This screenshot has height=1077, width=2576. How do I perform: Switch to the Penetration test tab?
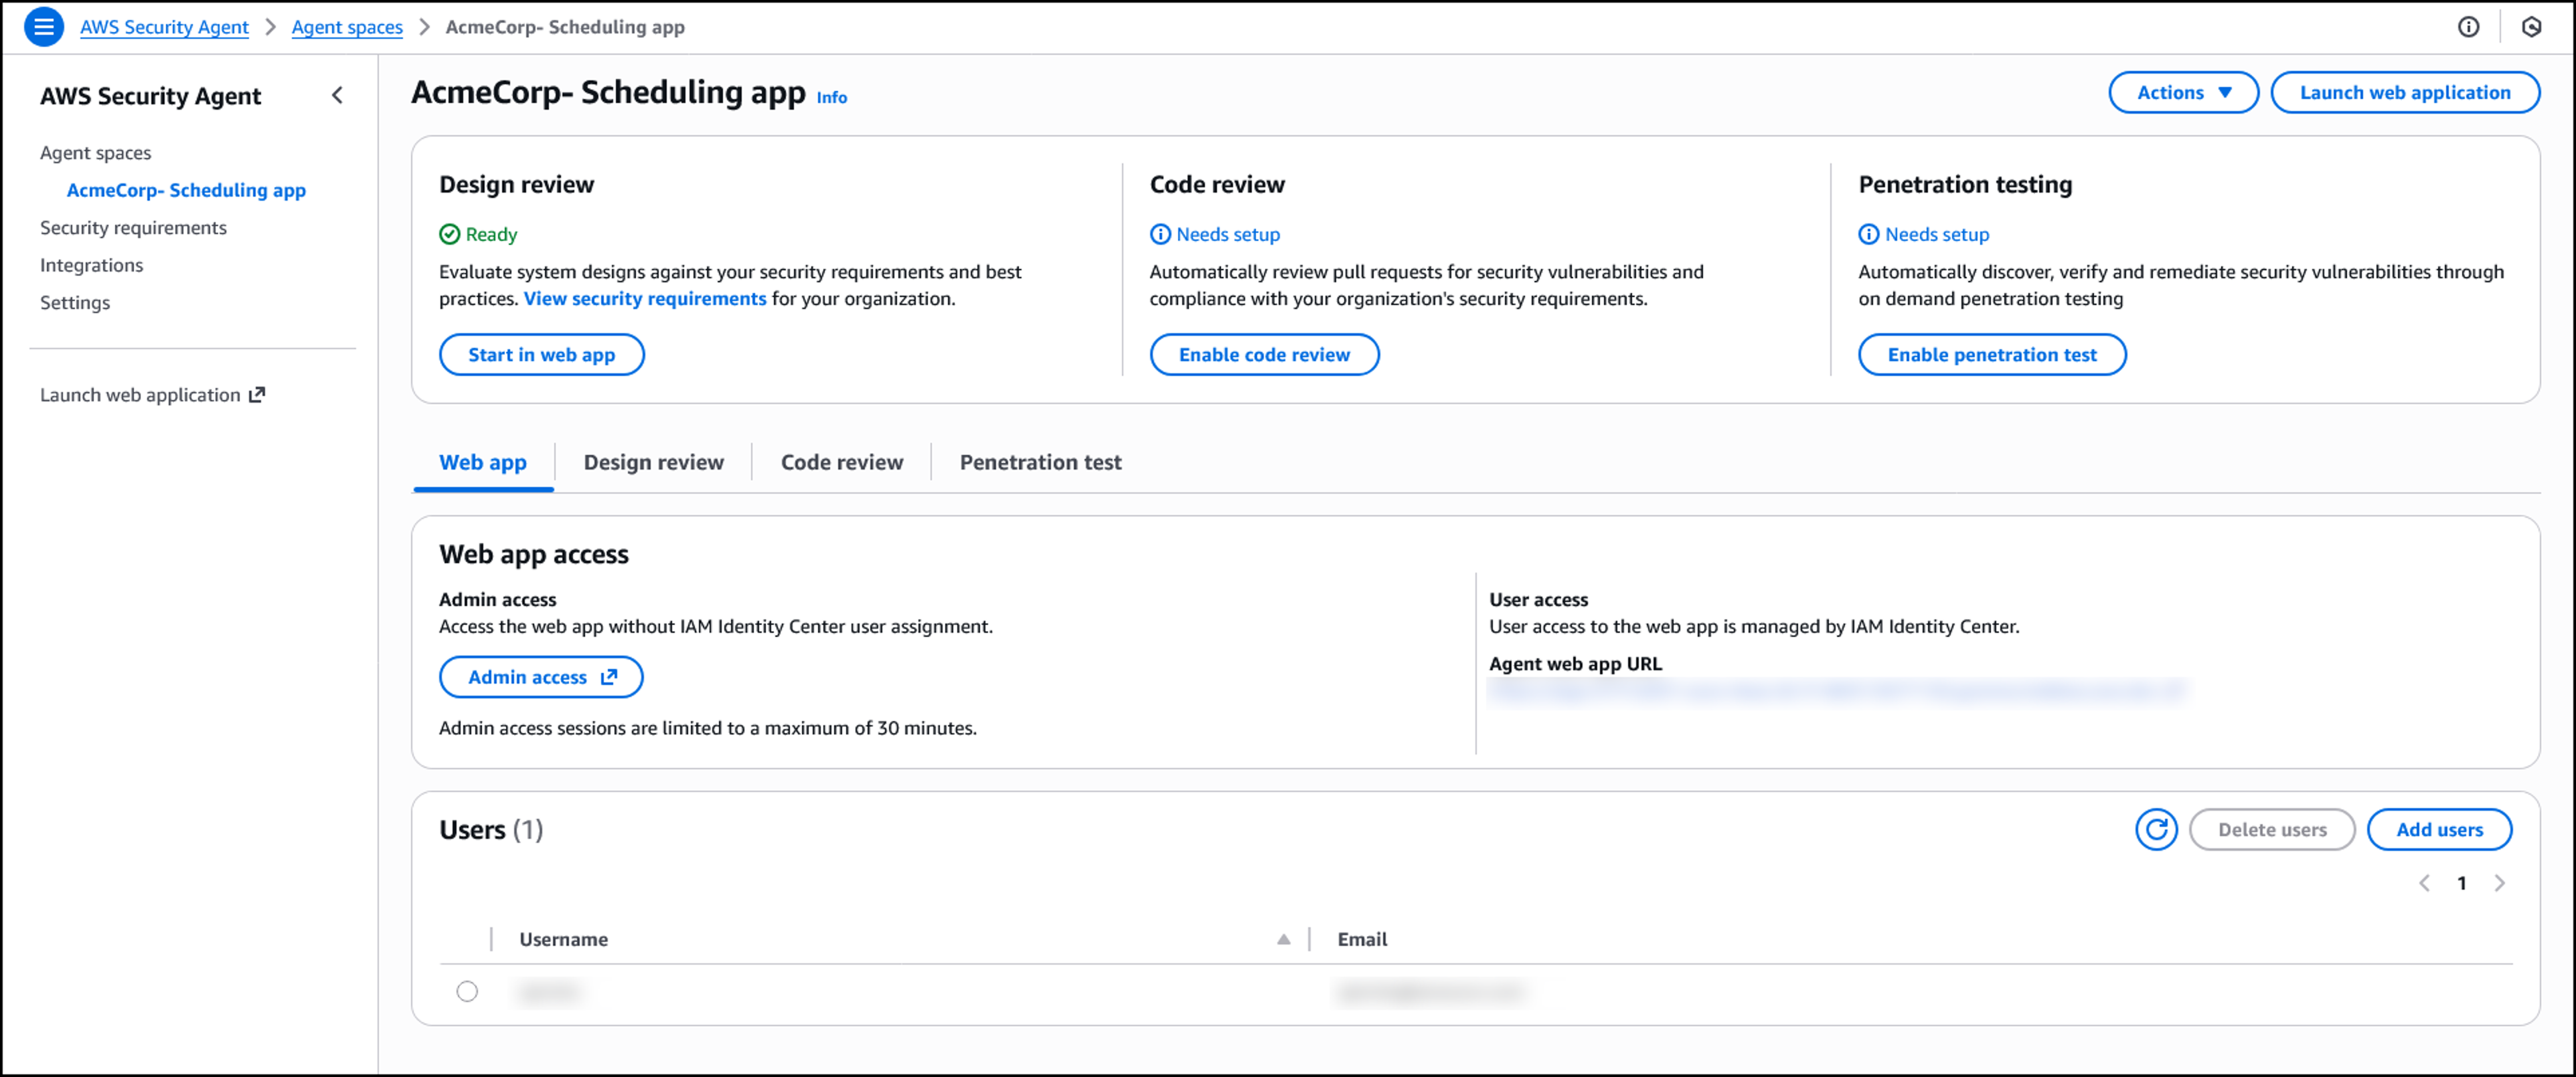(1040, 462)
